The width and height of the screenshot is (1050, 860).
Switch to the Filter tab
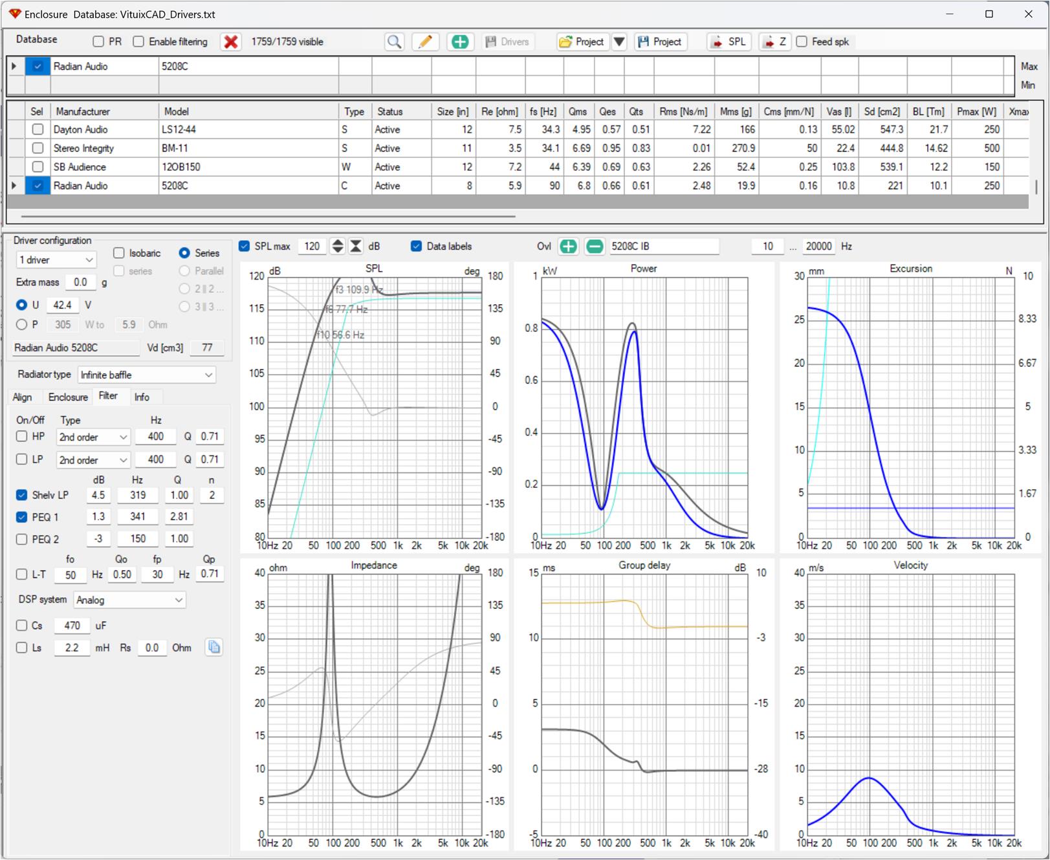point(108,396)
